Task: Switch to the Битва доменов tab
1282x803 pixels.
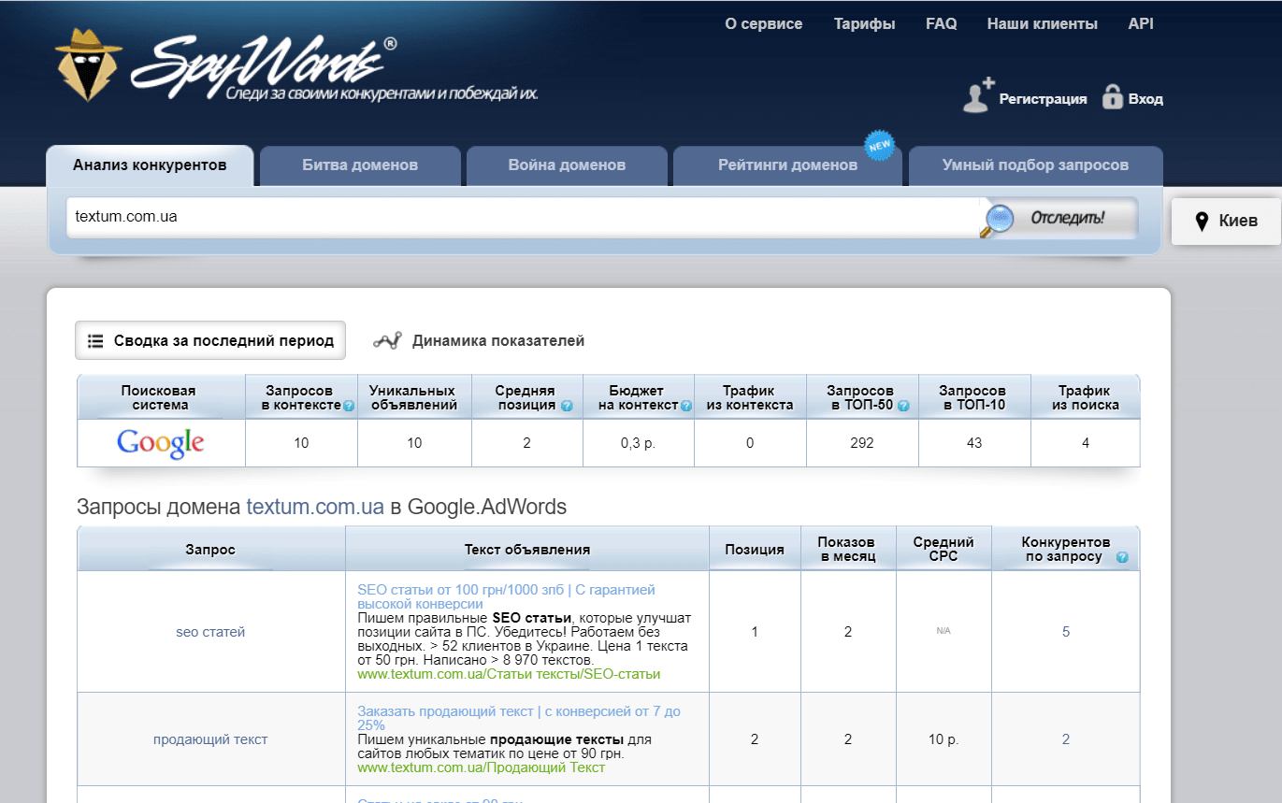Action: pos(360,165)
